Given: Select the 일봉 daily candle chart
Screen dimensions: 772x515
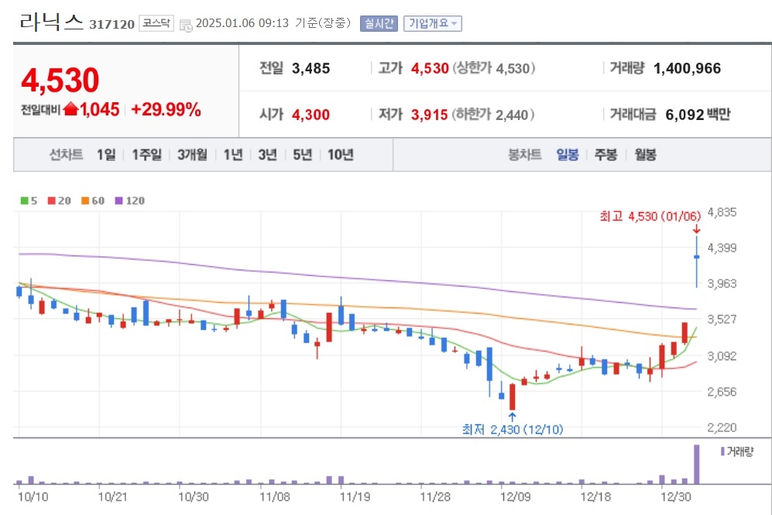Looking at the screenshot, I should [x=567, y=155].
